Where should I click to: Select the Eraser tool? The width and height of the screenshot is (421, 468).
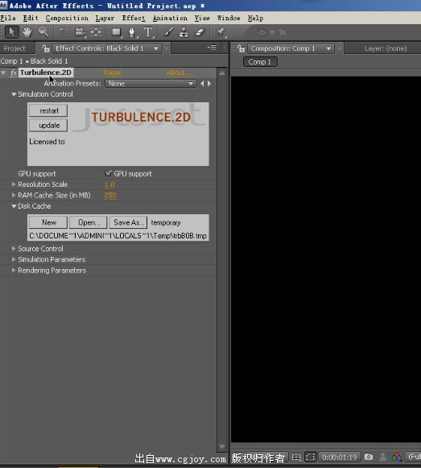tap(200, 32)
